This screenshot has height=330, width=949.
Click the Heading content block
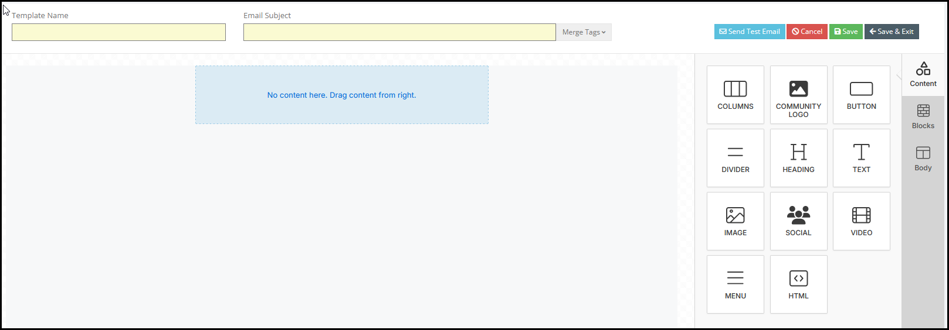798,158
